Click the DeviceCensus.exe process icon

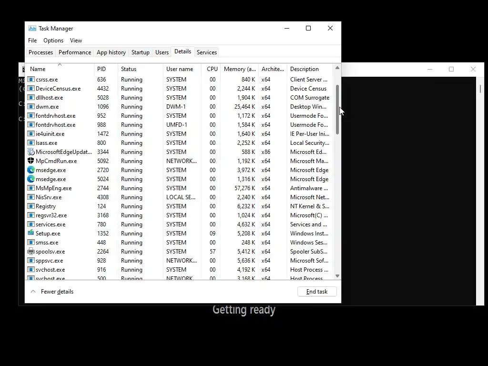pyautogui.click(x=31, y=88)
